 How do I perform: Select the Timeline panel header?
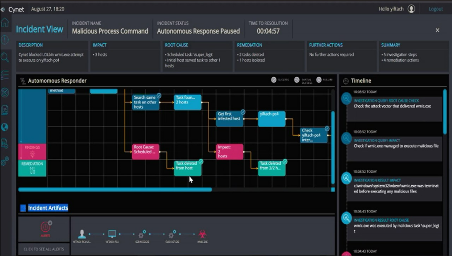coord(362,81)
